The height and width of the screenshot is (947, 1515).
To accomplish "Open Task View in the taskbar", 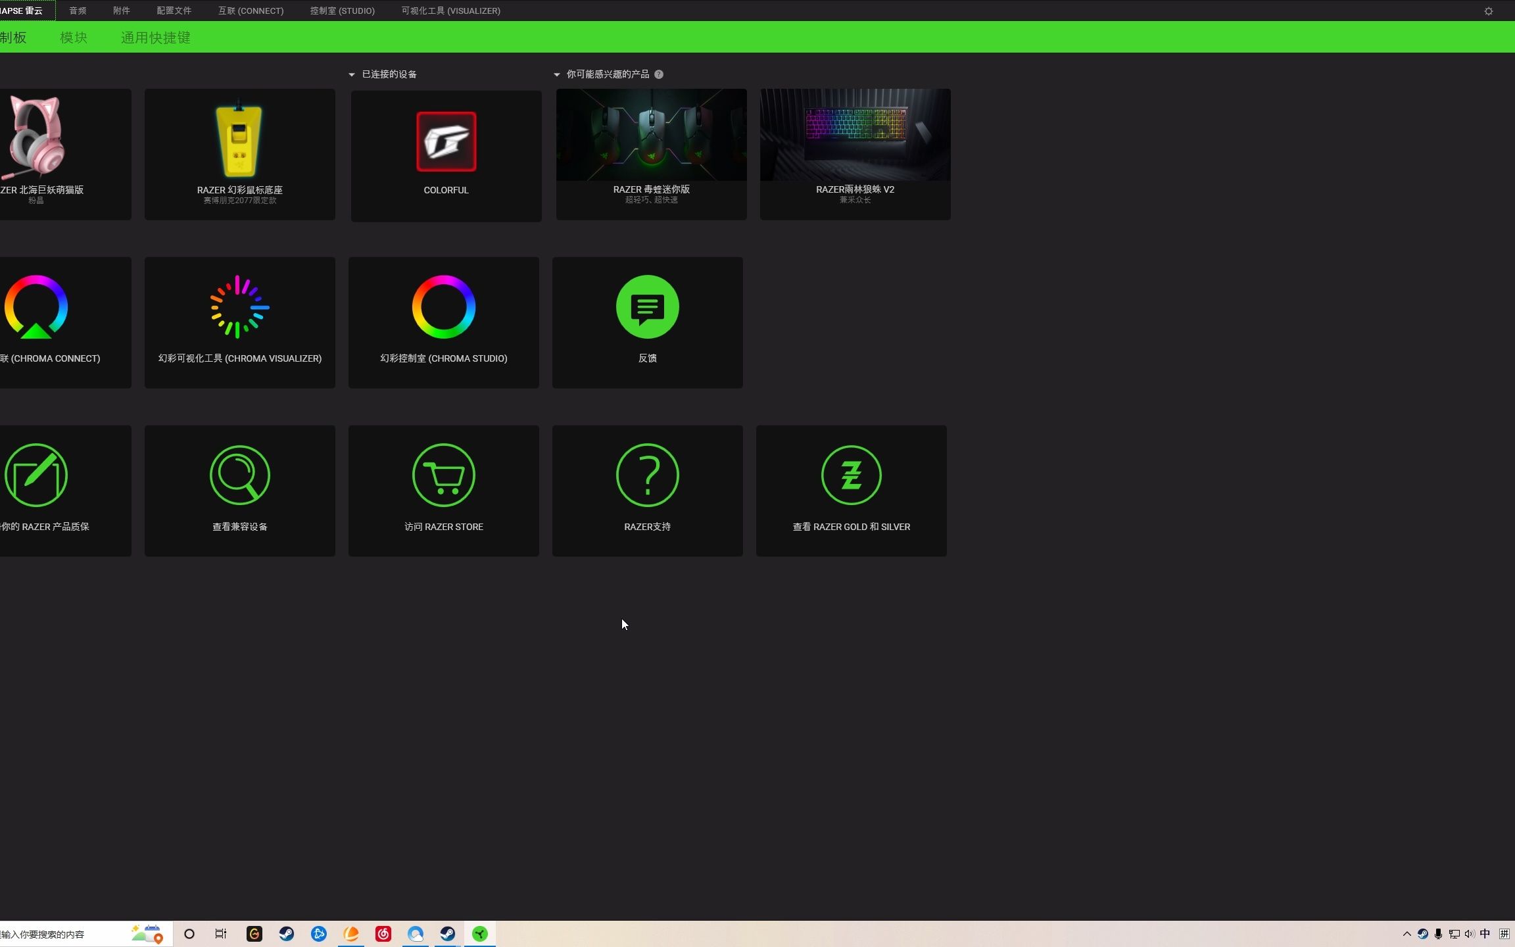I will pos(221,934).
